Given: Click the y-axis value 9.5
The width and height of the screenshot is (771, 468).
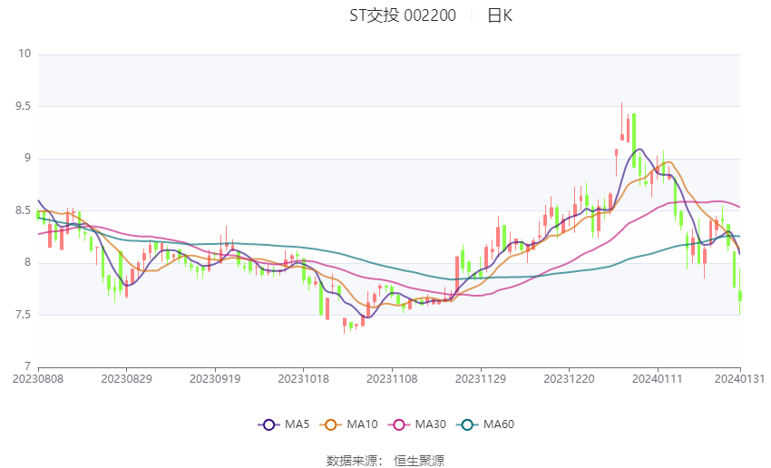Looking at the screenshot, I should coord(23,106).
